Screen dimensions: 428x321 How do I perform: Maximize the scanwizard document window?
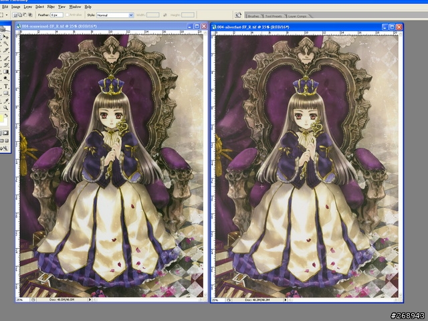point(197,26)
